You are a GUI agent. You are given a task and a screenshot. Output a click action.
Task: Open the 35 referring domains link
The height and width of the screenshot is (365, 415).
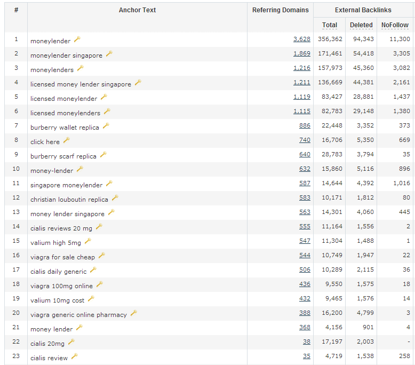[x=307, y=356]
